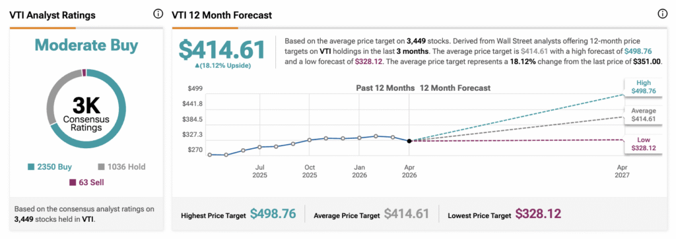
Task: Select the Low $328.12 forecast label
Action: click(x=643, y=144)
